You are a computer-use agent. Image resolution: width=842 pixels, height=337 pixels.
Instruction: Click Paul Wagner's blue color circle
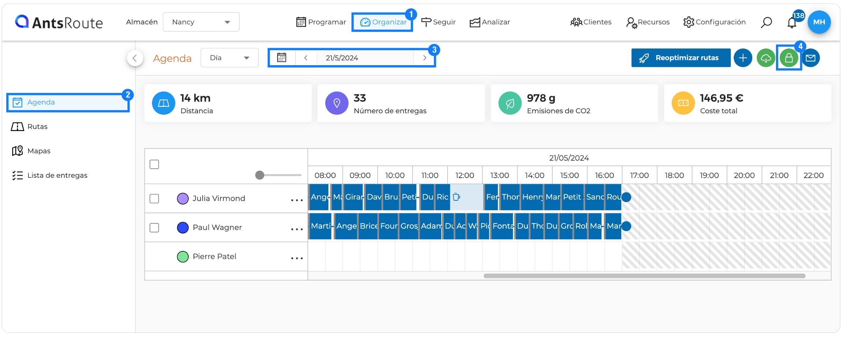tap(183, 228)
